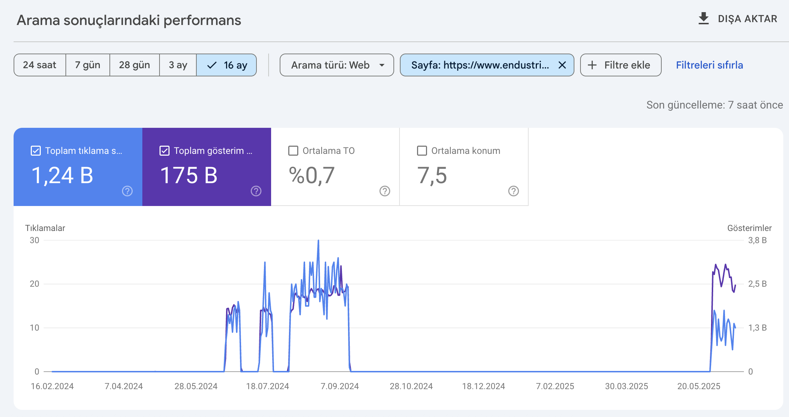
Task: Click the Filtreleri sıfırla link
Action: click(709, 65)
